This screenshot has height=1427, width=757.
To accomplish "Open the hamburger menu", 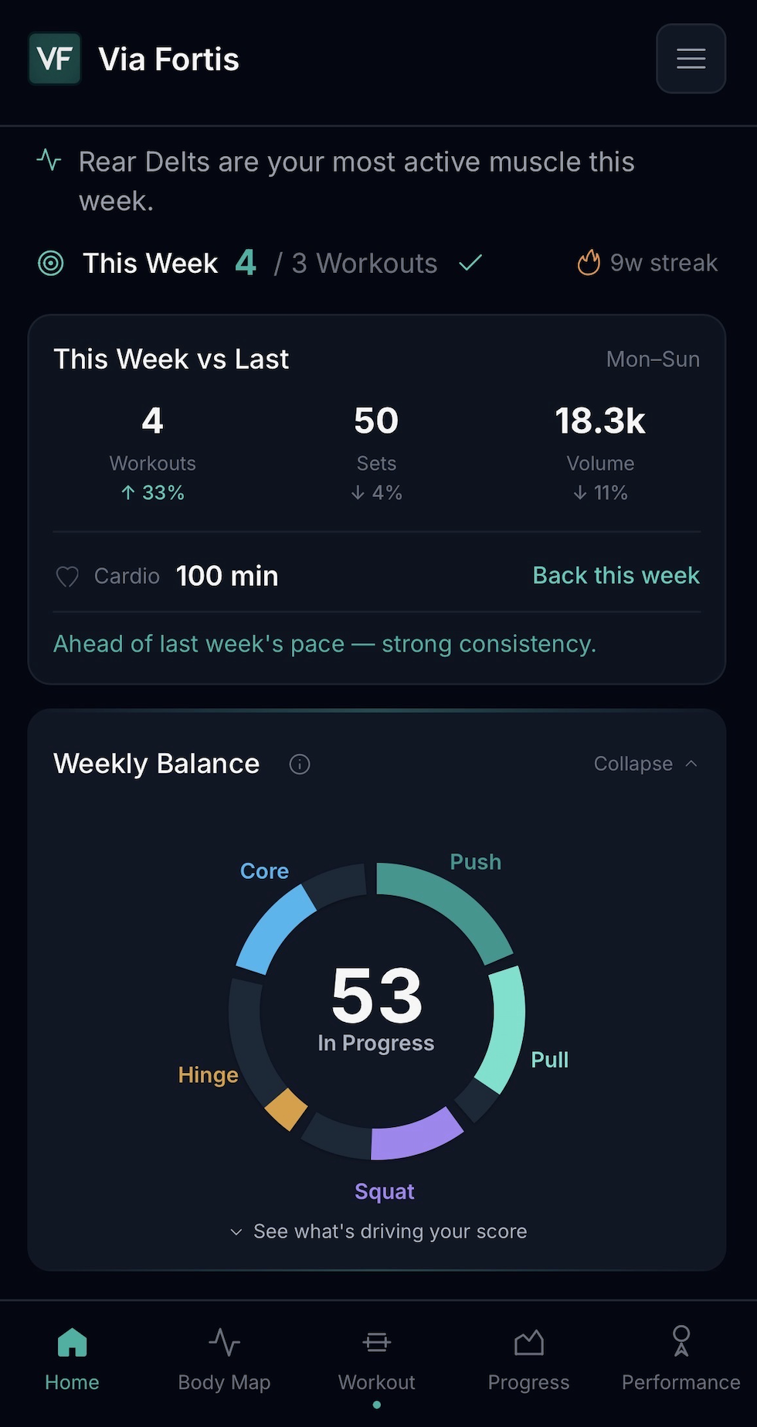I will [x=690, y=58].
